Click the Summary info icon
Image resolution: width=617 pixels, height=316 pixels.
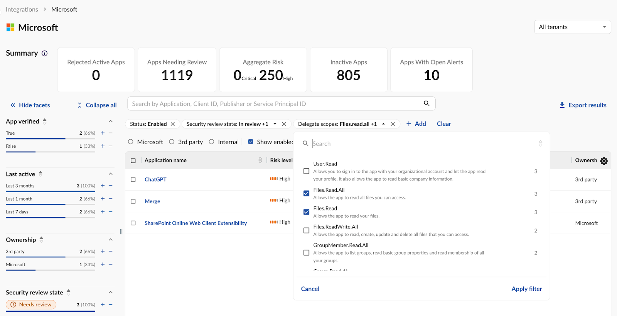[x=45, y=53]
